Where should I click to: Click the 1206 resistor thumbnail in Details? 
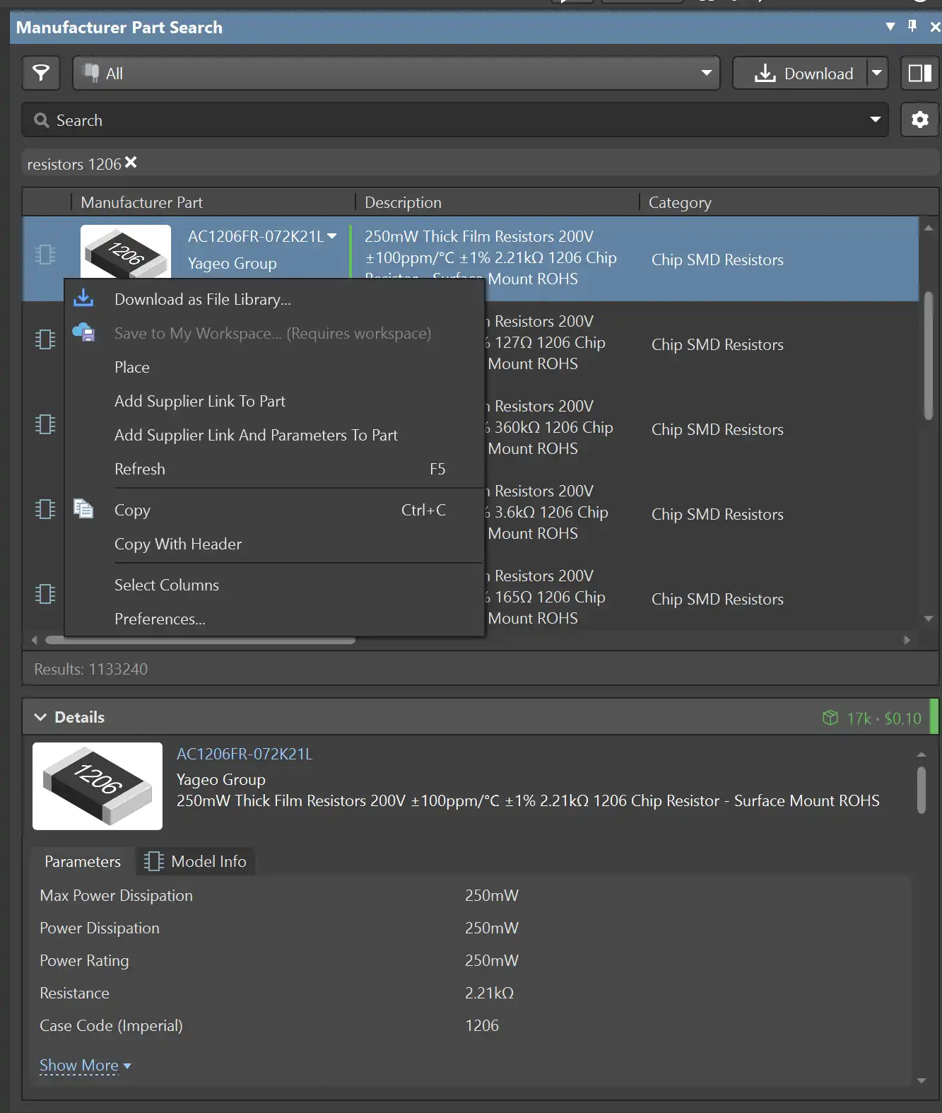pos(98,786)
